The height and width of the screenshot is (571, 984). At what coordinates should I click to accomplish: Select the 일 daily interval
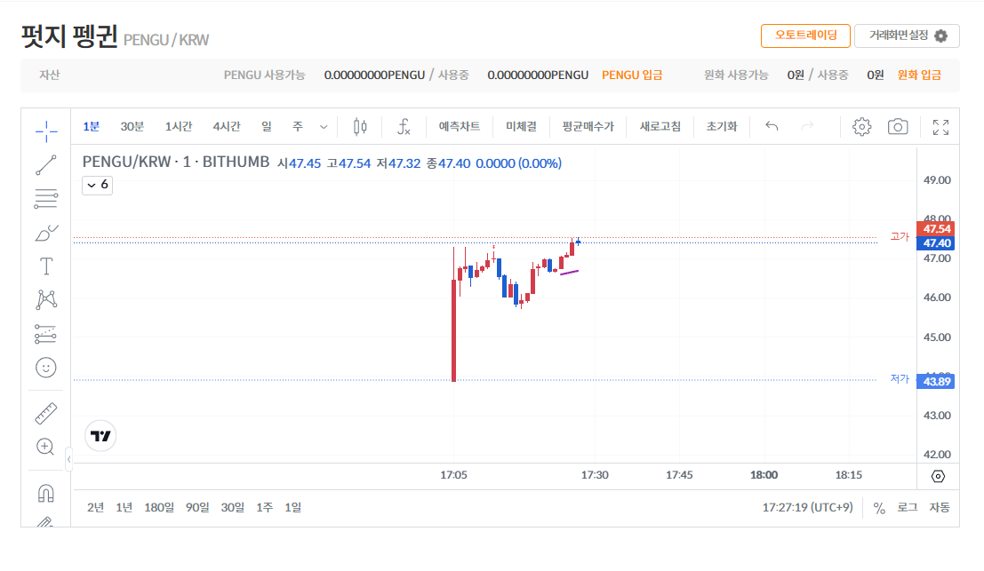click(267, 127)
